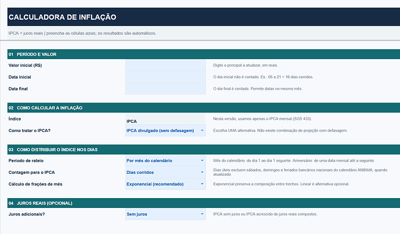This screenshot has height=234, width=400.
Task: Click the hint 'Digite o principal a atualizar, em reais.'
Action: tap(245, 65)
